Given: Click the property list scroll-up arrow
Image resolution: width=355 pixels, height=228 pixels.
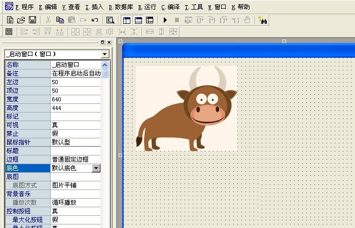Looking at the screenshot, I should pyautogui.click(x=104, y=65).
